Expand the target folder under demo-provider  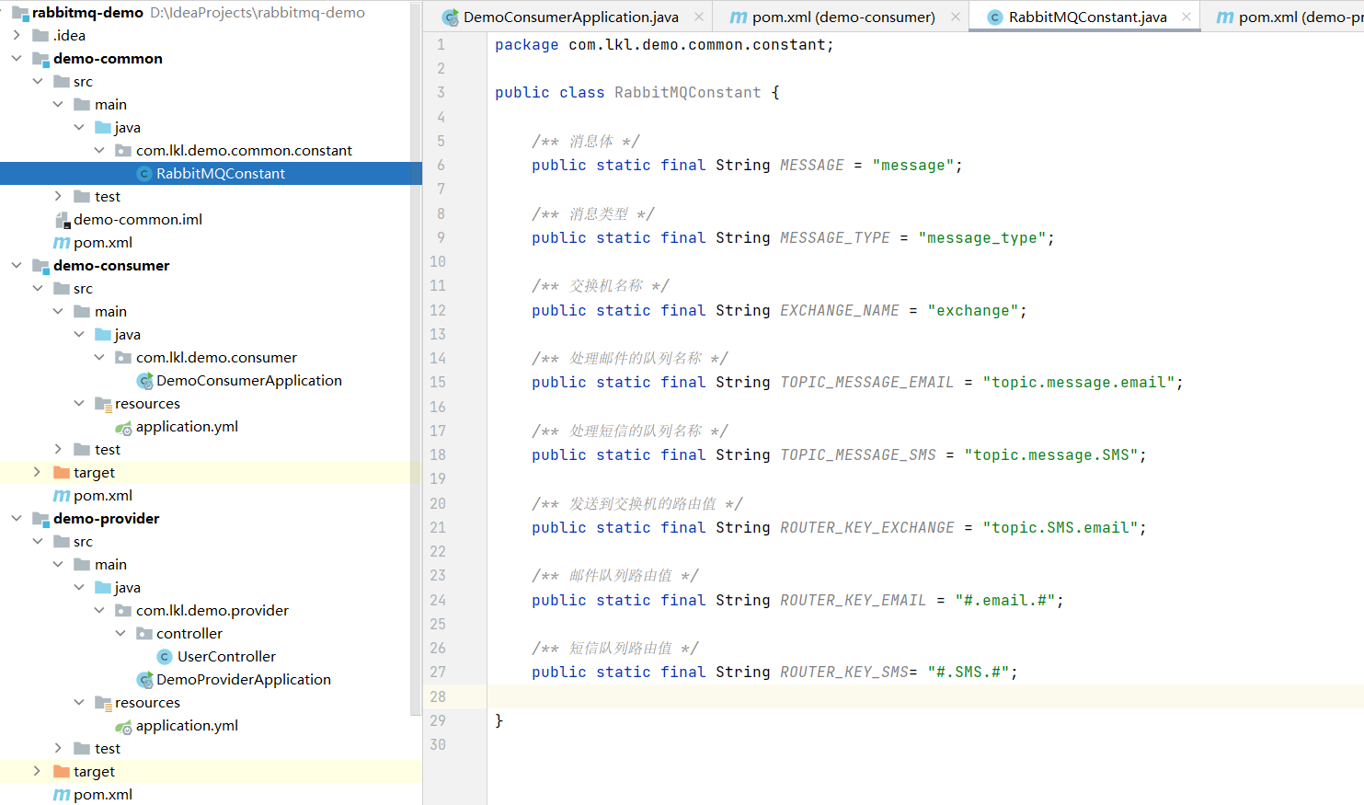(37, 772)
